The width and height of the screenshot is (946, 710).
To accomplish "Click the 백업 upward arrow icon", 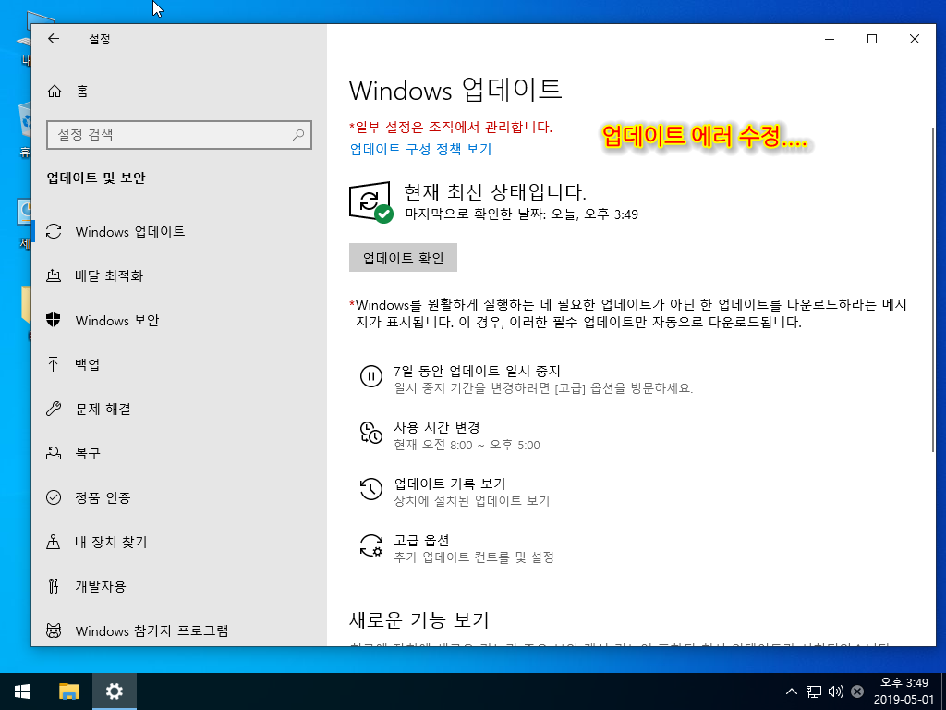I will coord(54,364).
